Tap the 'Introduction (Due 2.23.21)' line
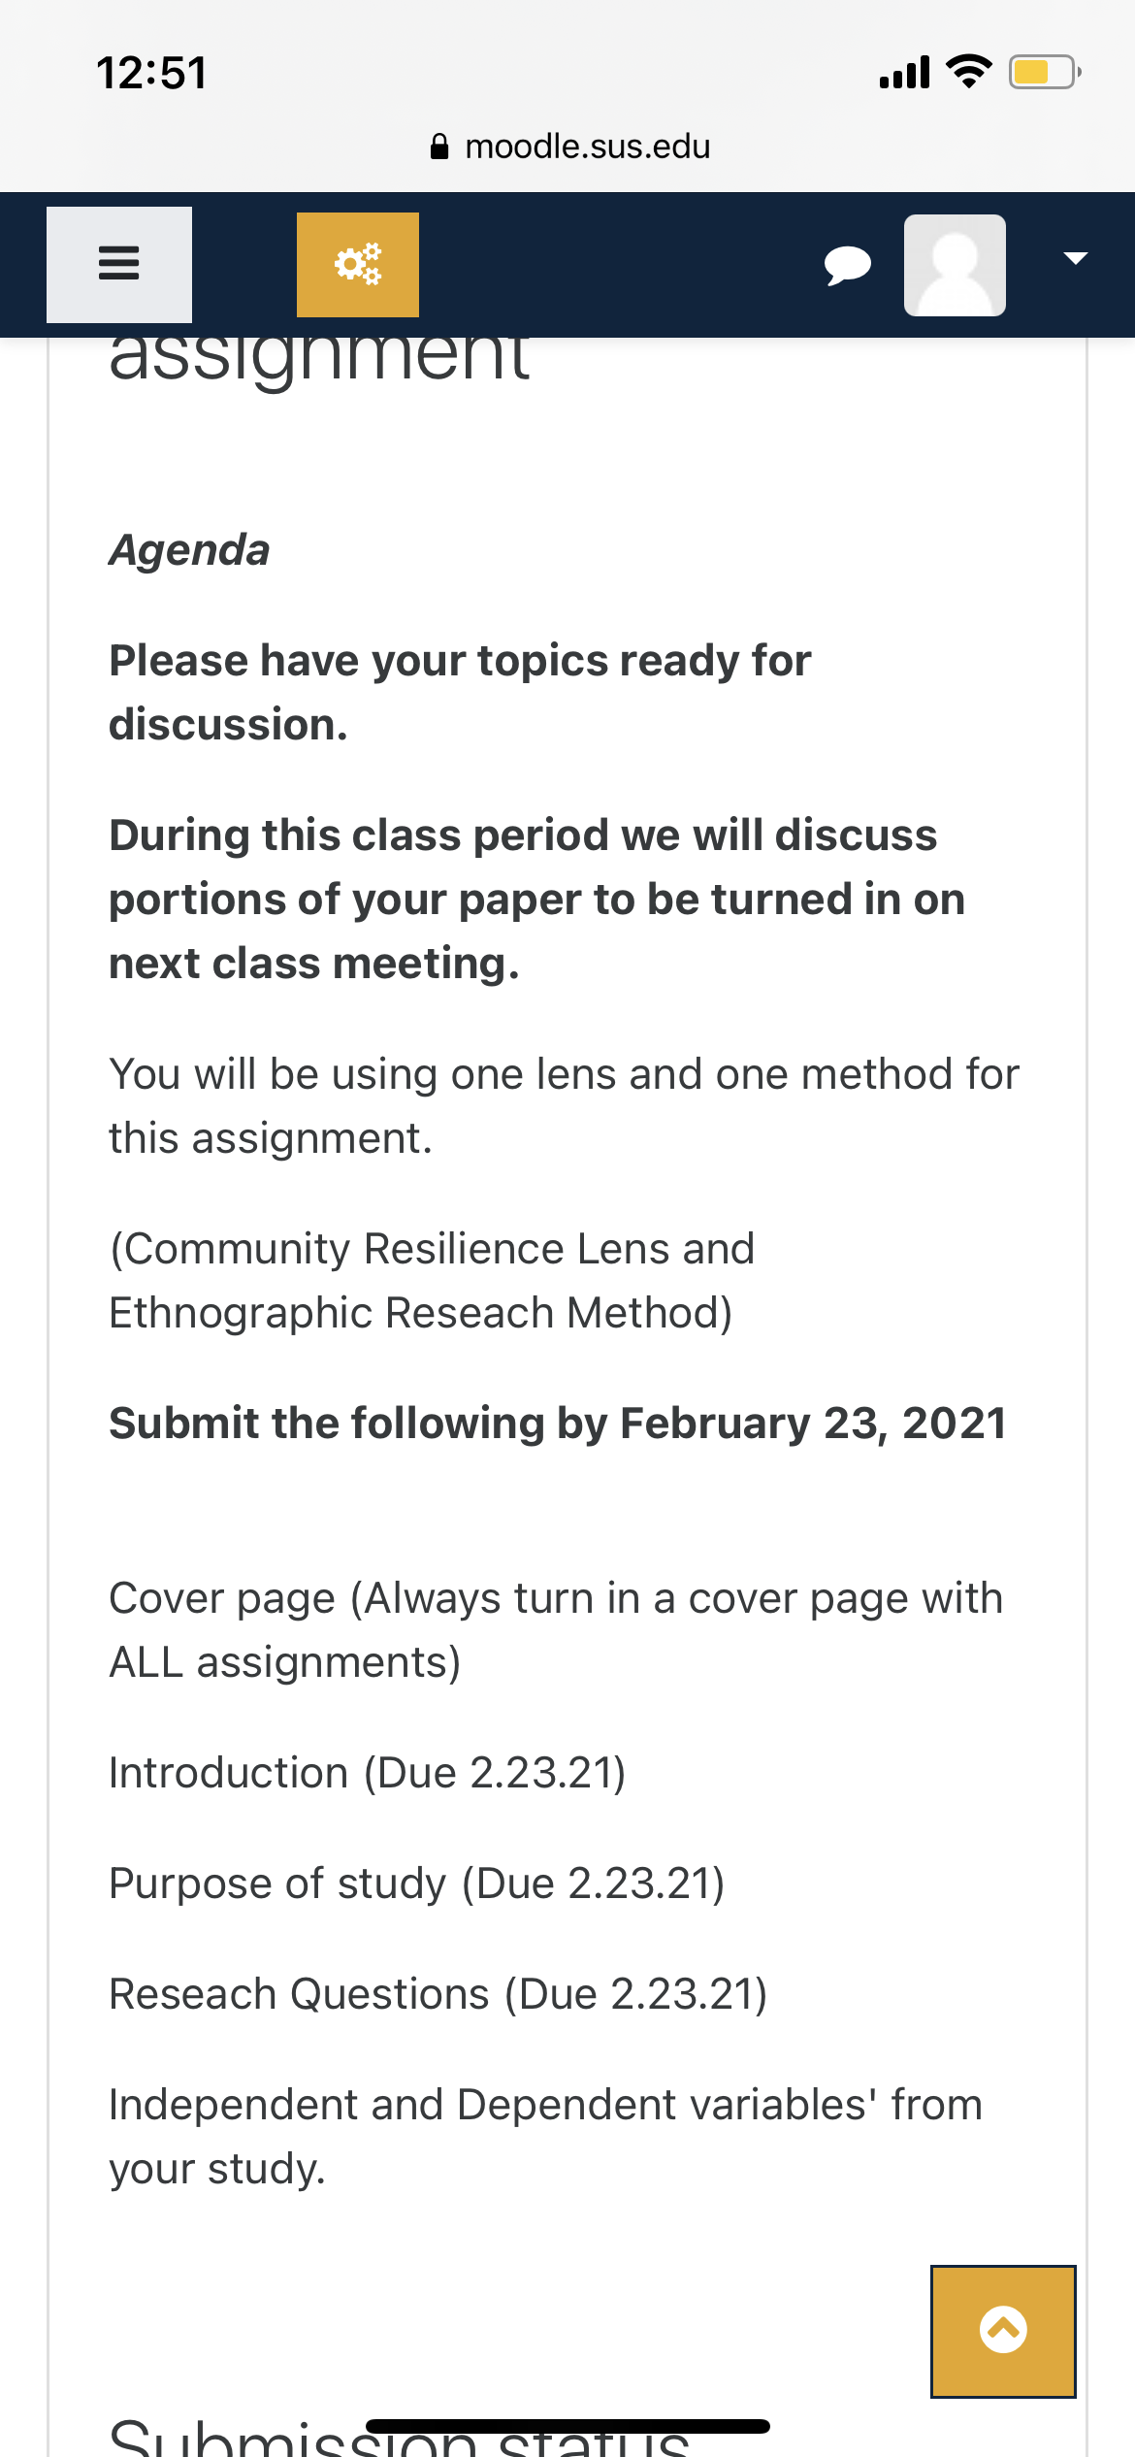The height and width of the screenshot is (2457, 1135). pyautogui.click(x=368, y=1773)
